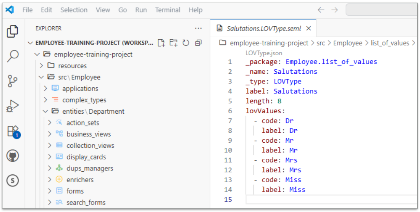This screenshot has height=212, width=420.
Task: Open the GitHub icon in activity bar
Action: pos(13,156)
